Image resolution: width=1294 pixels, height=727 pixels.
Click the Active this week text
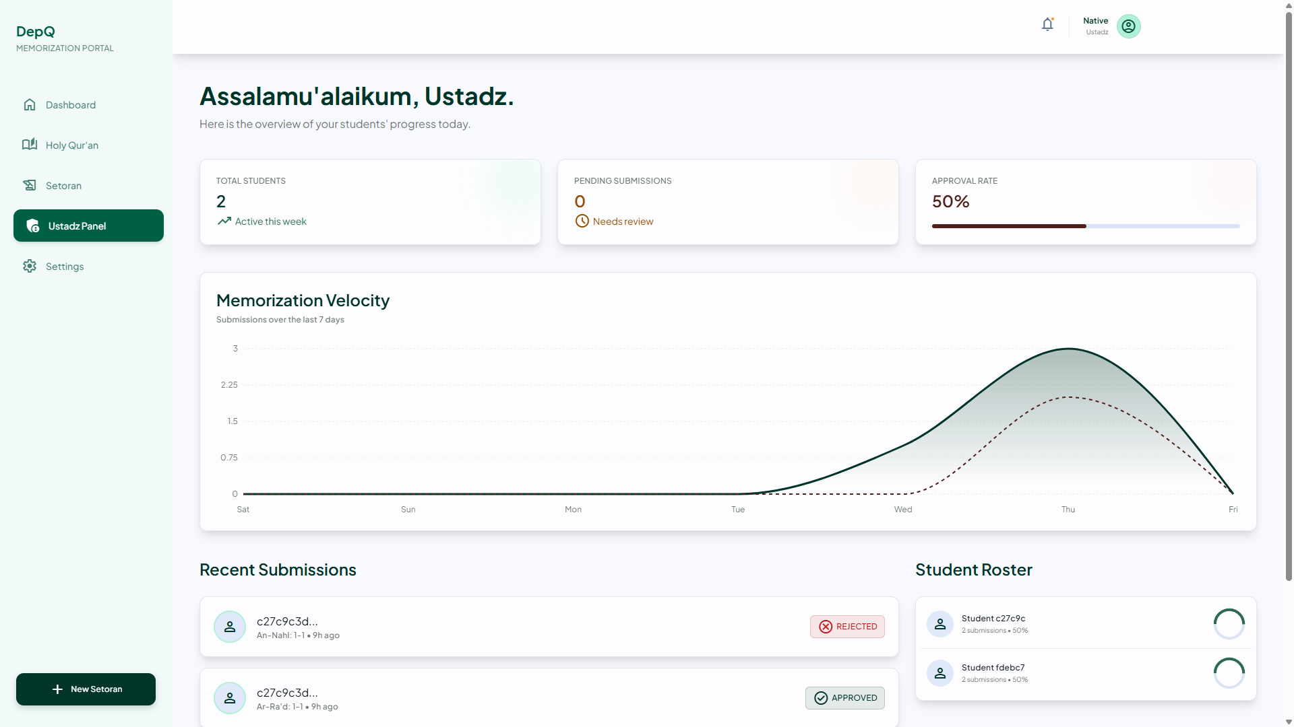tap(270, 221)
